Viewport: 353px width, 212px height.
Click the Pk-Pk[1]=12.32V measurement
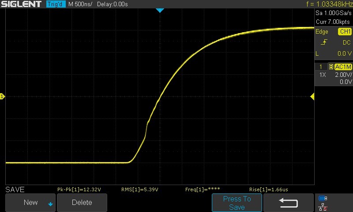tap(79, 189)
